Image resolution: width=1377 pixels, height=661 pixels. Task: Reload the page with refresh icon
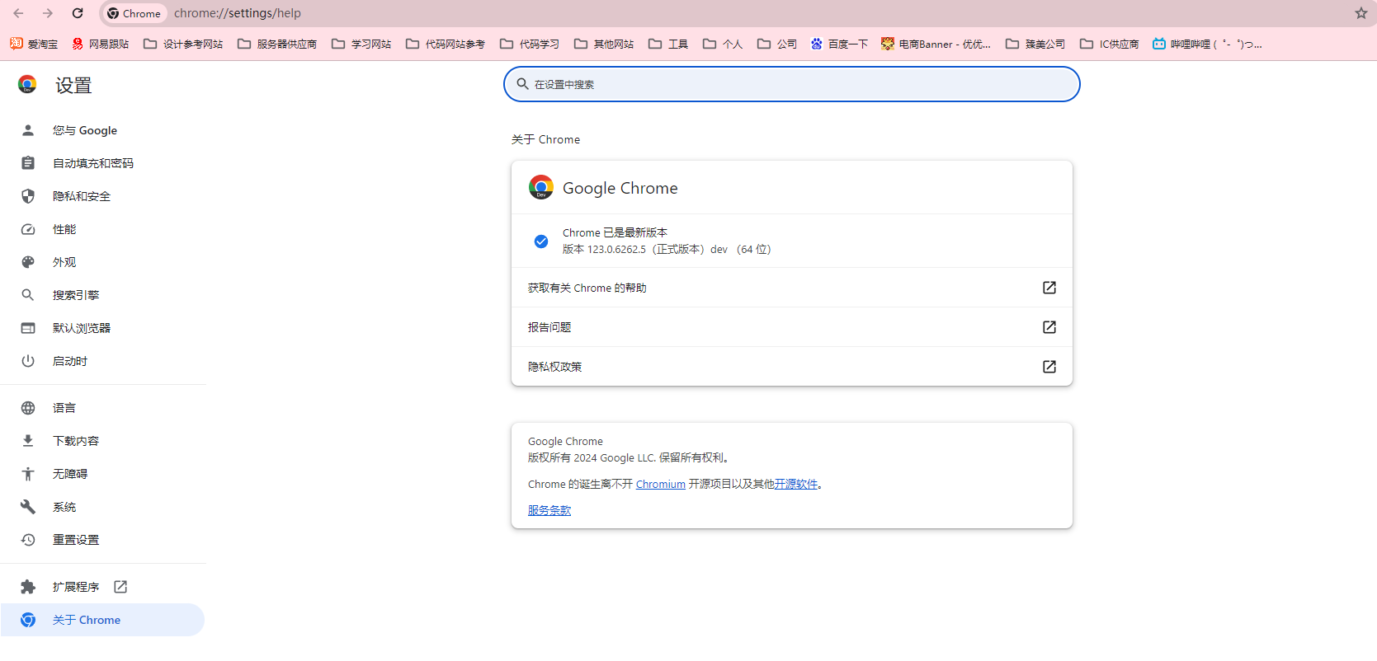pyautogui.click(x=78, y=13)
